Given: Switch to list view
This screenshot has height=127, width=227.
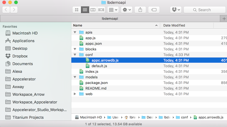Looking at the screenshot, I should tap(85, 10).
